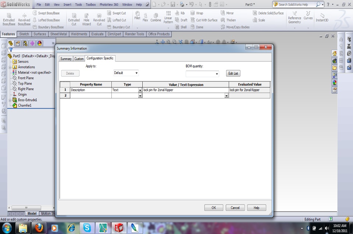Click the 'lock pin for Zonal Ripper' value cell
The image size is (353, 234).
186,90
